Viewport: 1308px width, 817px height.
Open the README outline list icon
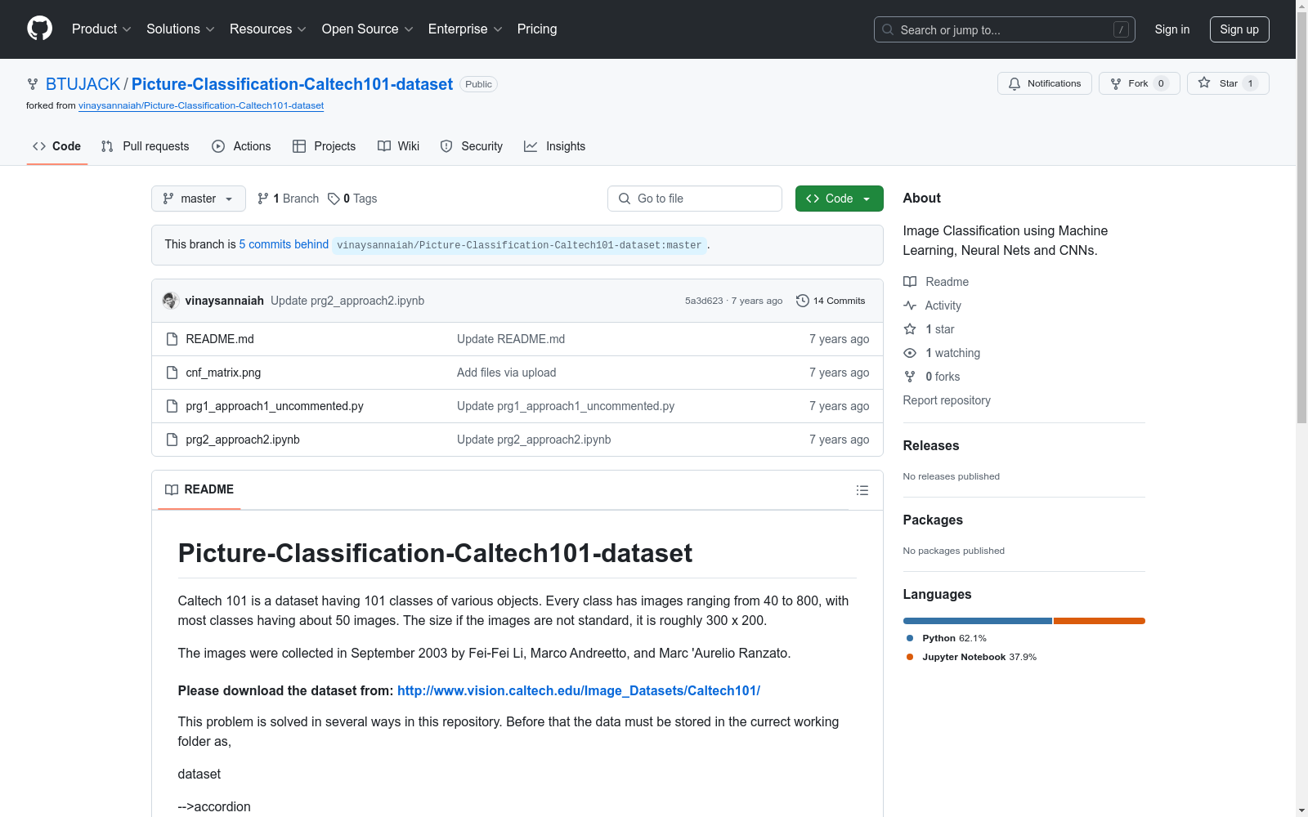[x=862, y=490]
